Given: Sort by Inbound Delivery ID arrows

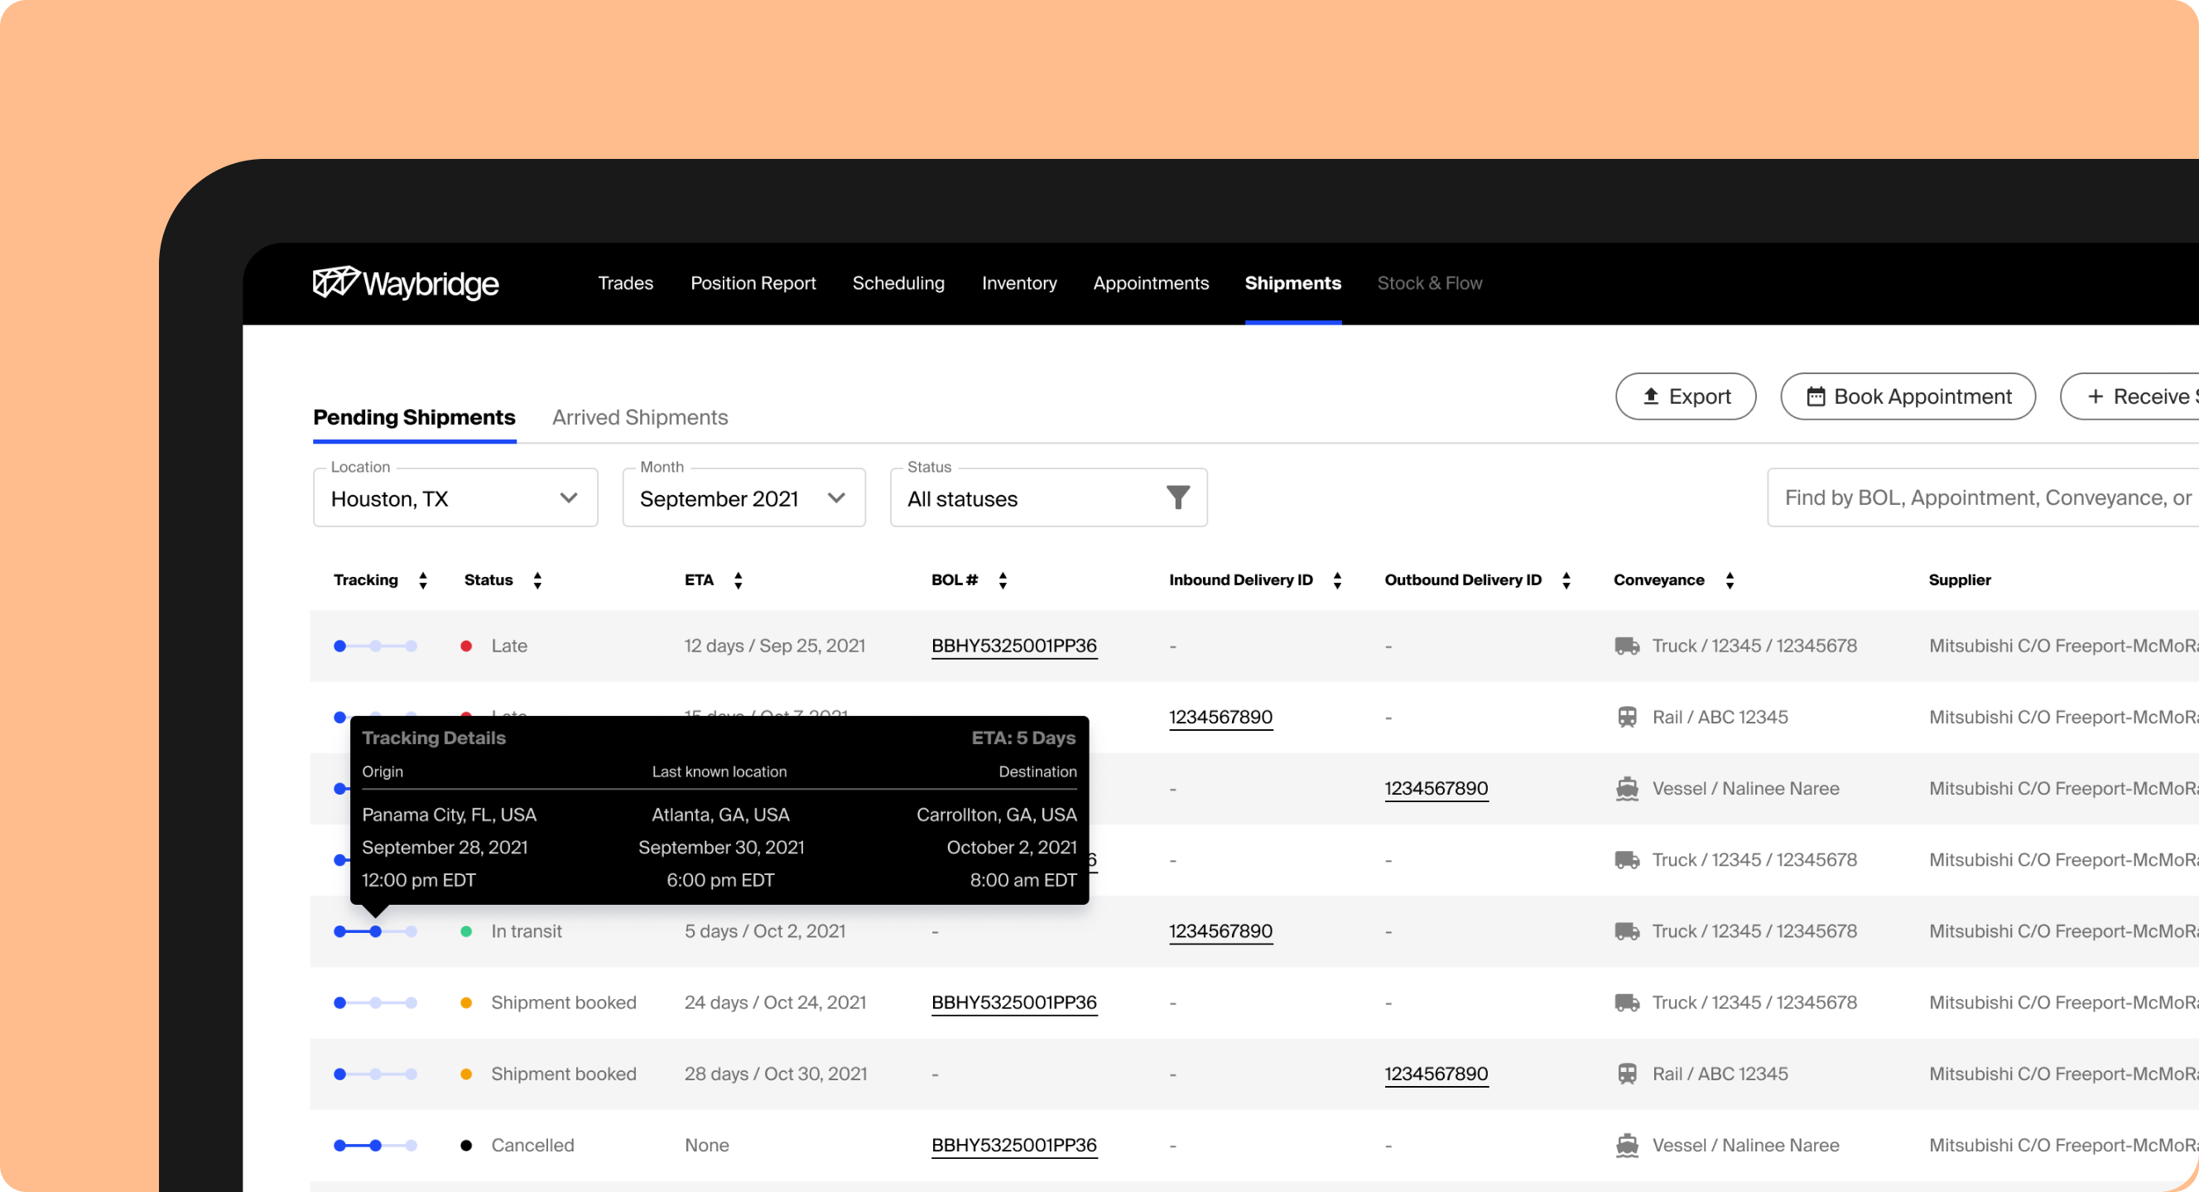Looking at the screenshot, I should point(1337,581).
